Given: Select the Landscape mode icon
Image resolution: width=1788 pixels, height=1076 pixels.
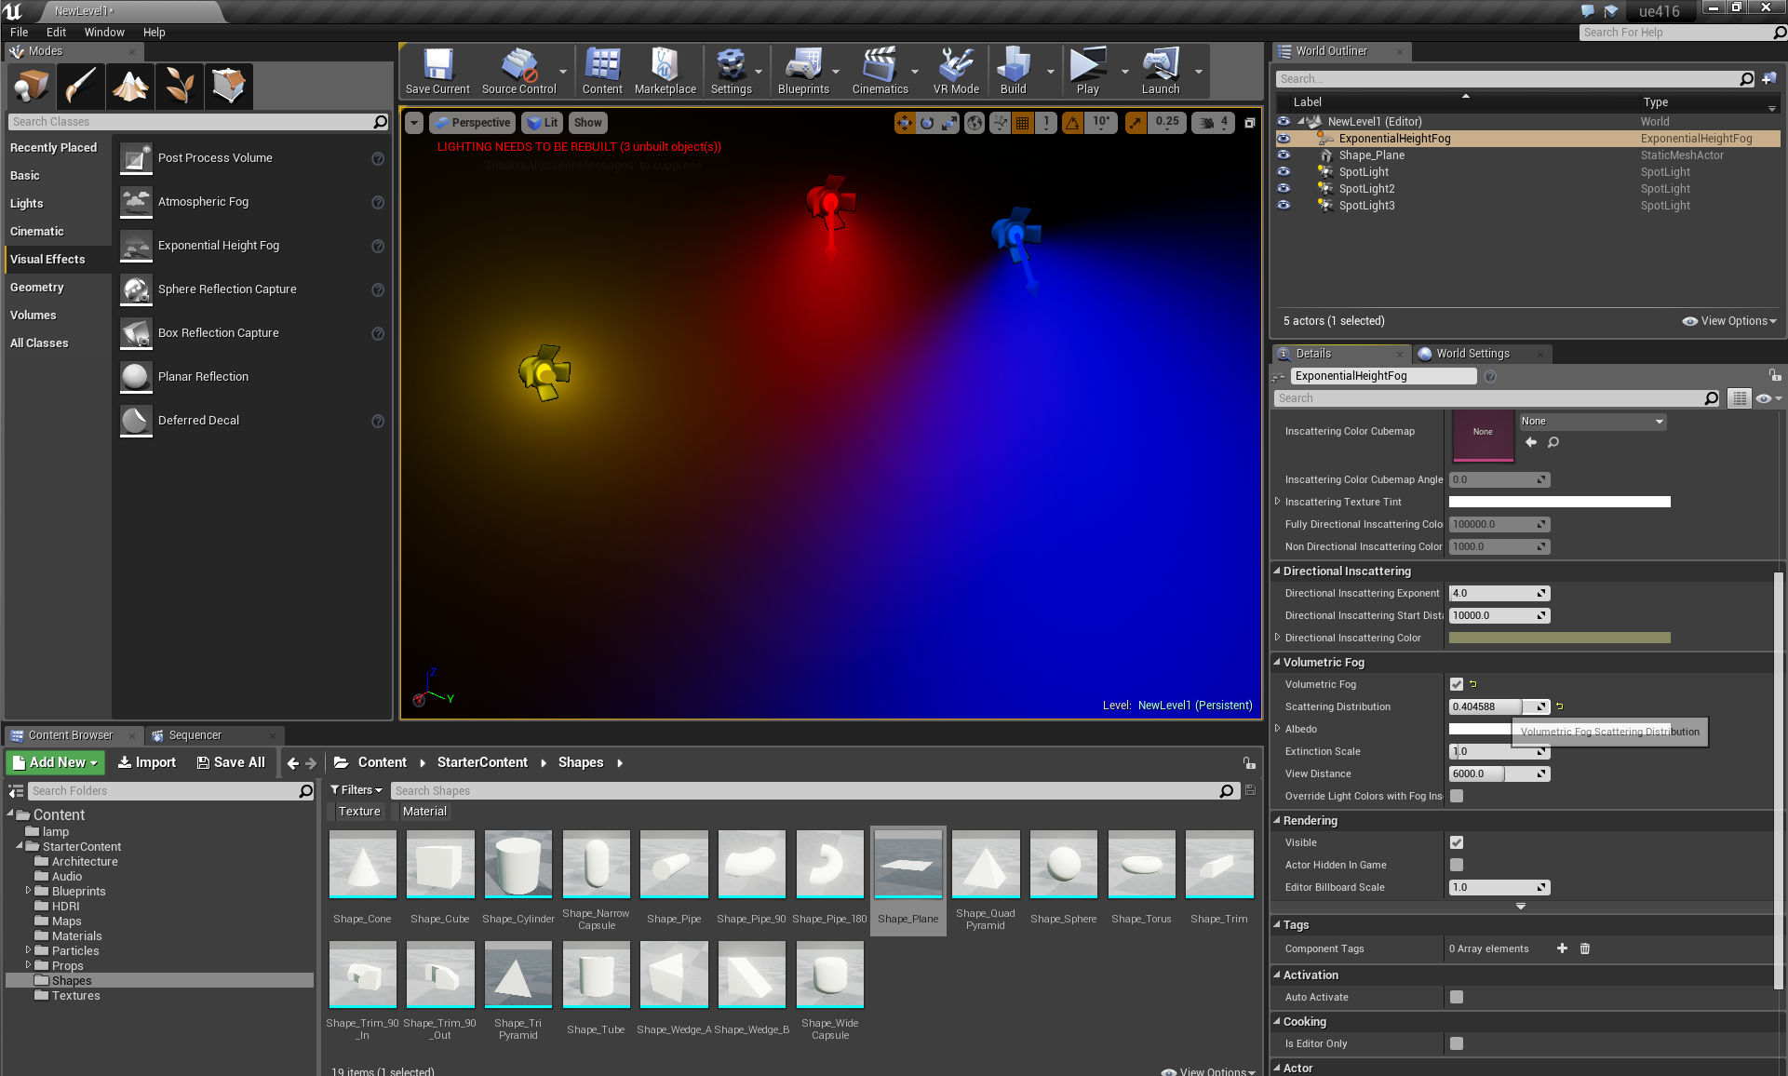Looking at the screenshot, I should (130, 87).
